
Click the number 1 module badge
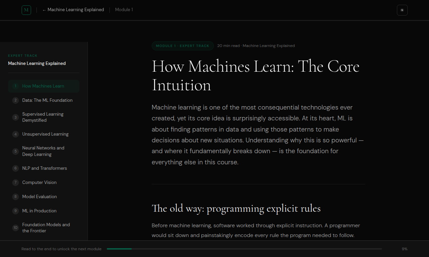click(15, 86)
